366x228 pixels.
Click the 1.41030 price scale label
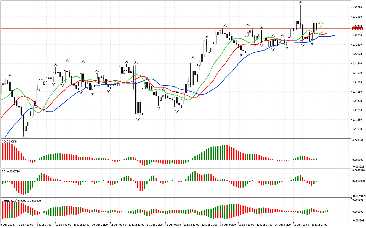click(x=357, y=129)
